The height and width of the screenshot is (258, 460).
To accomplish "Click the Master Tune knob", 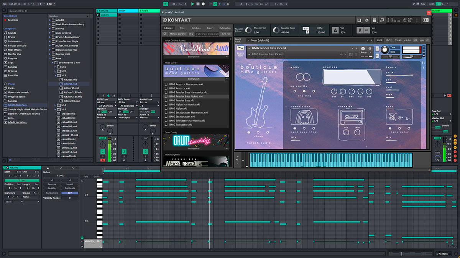I will (276, 30).
